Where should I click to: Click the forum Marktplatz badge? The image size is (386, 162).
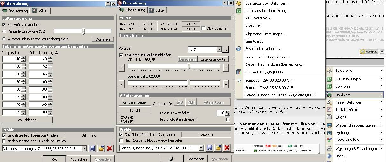[x=369, y=51]
